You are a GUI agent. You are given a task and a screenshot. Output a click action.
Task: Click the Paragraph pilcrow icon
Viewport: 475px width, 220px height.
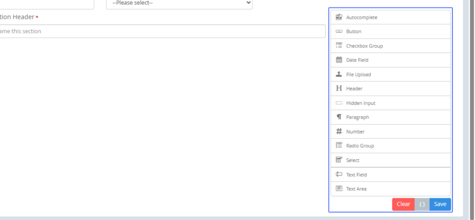pos(339,117)
